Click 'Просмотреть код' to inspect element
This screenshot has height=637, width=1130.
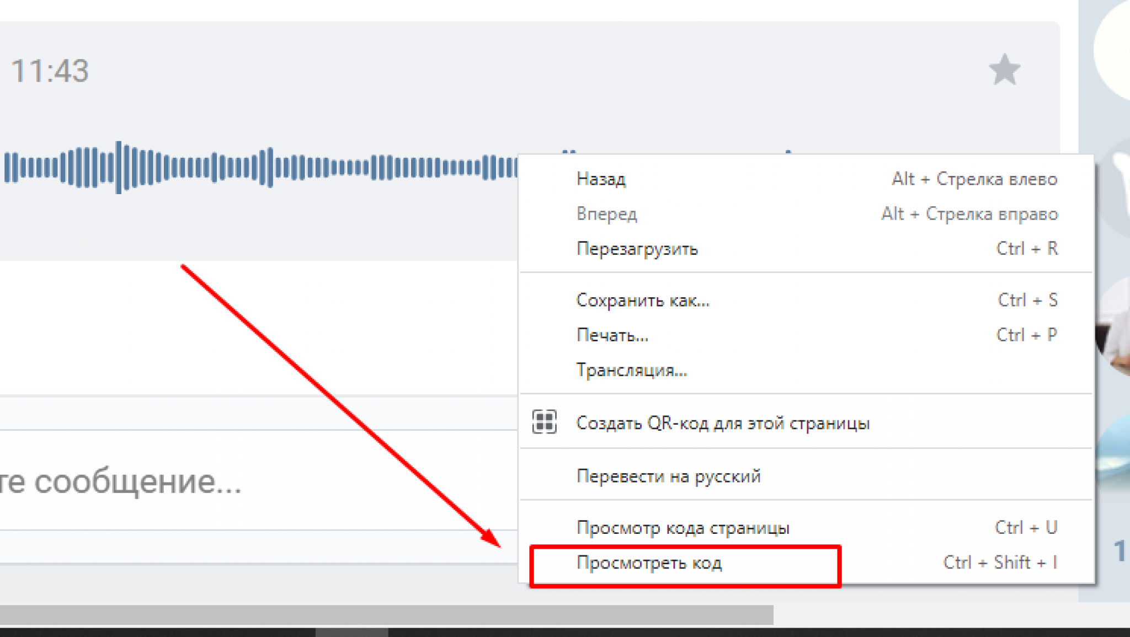806,563
